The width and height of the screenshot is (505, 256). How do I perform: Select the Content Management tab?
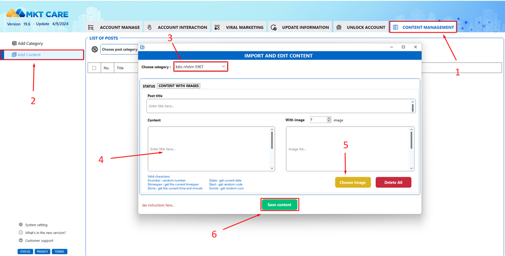(x=423, y=27)
